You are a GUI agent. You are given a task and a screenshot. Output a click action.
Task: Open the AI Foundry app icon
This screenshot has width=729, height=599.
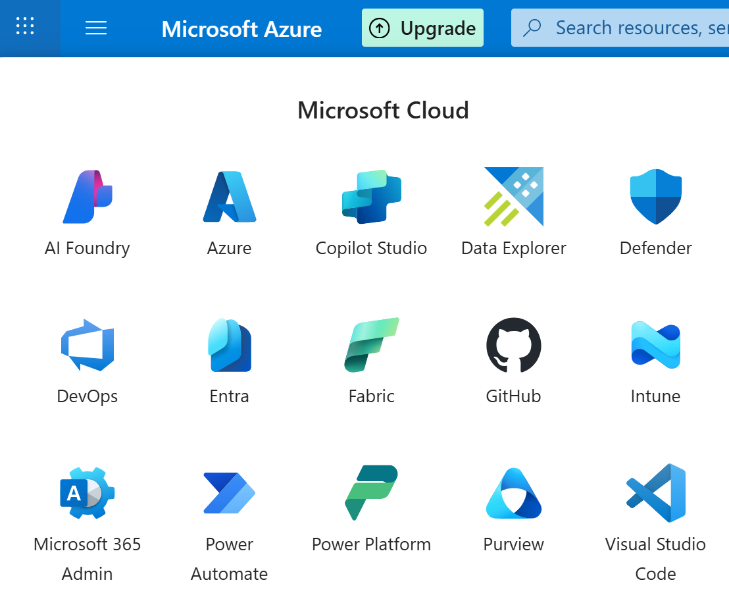point(88,197)
